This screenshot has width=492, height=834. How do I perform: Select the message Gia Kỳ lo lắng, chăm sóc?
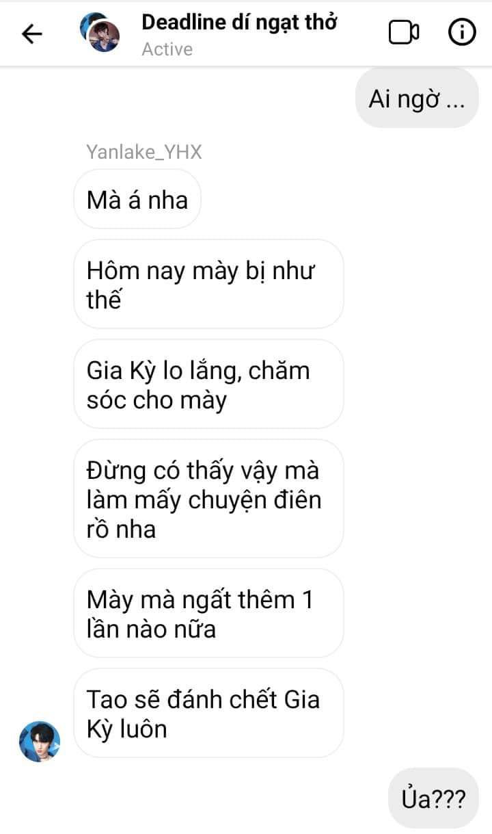click(x=208, y=384)
